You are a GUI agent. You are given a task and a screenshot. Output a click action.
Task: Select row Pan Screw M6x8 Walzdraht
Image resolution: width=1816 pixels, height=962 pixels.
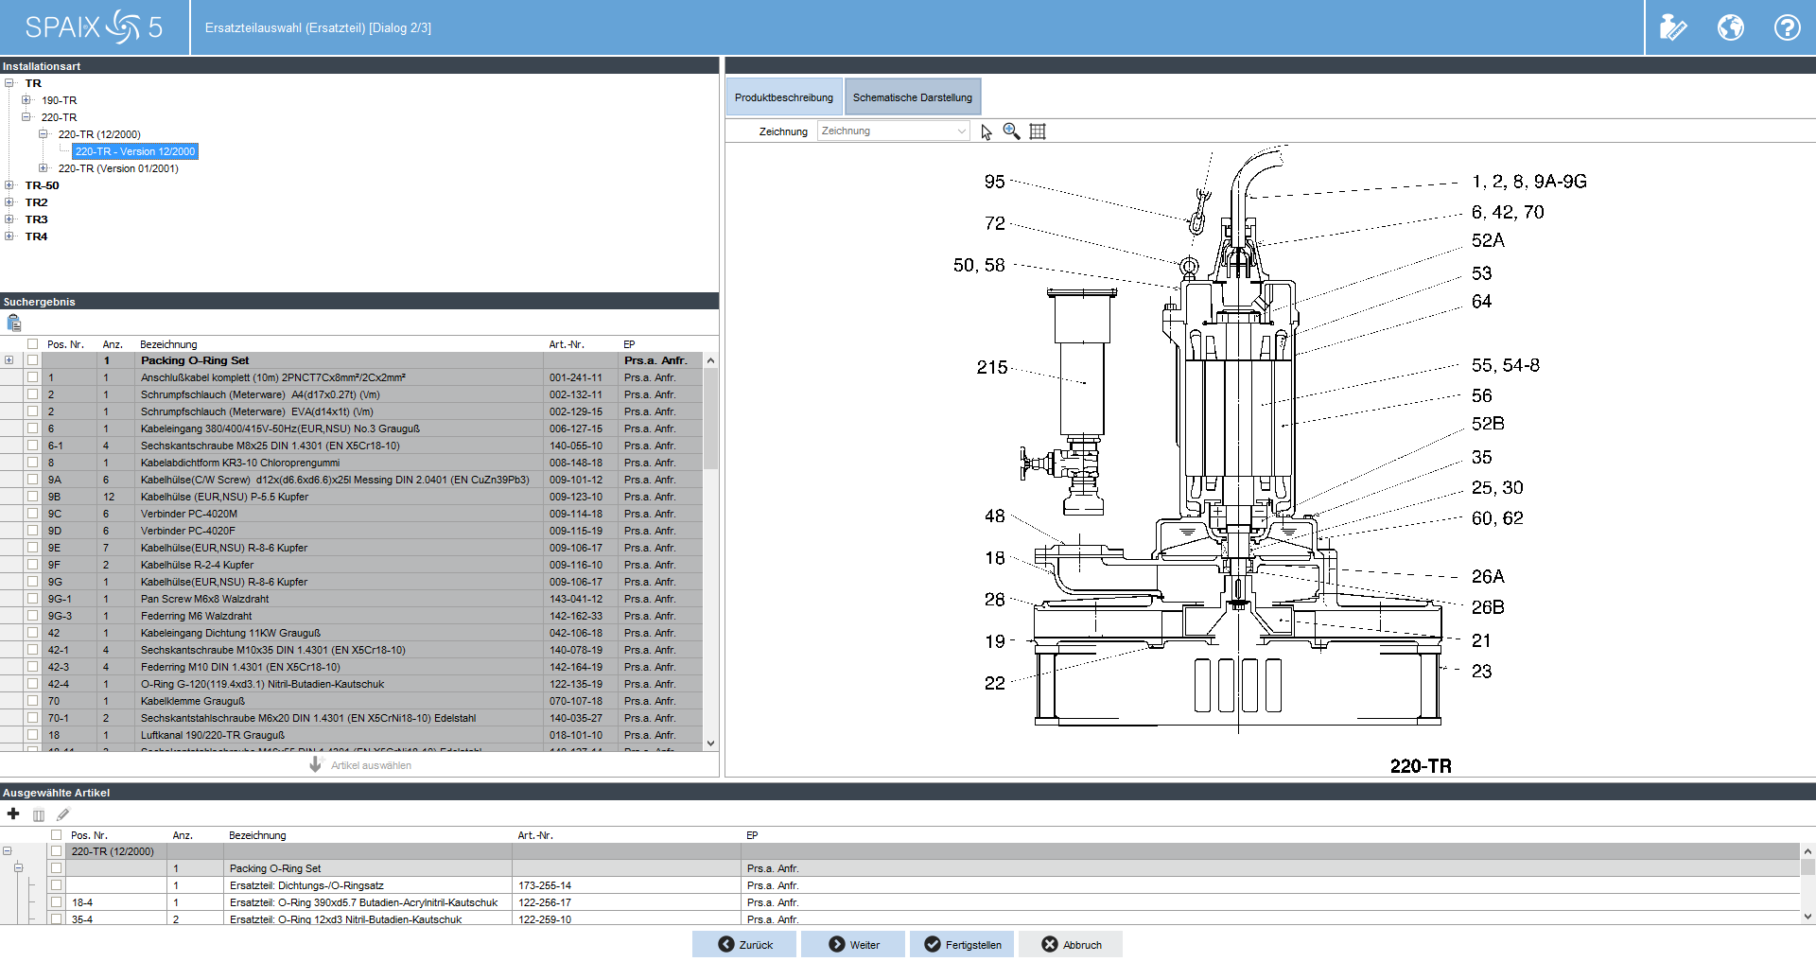point(352,599)
